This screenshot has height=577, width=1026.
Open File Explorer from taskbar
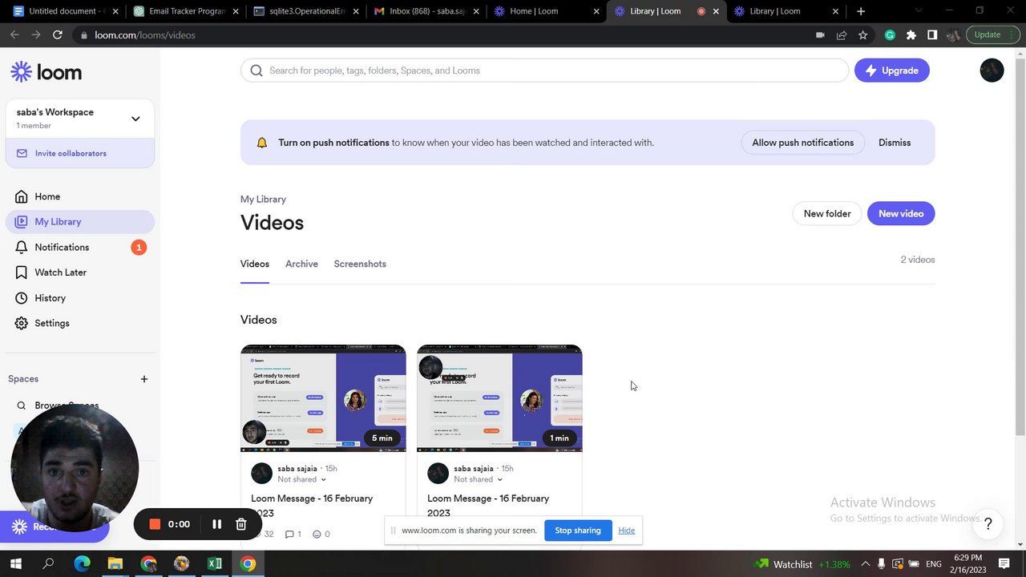click(115, 564)
